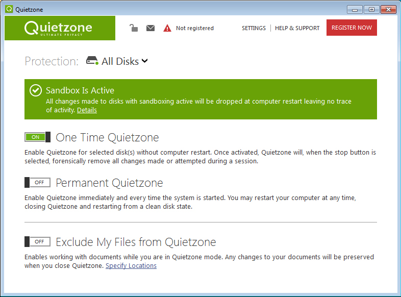Open the envelope mail icon
401x297 pixels.
point(151,28)
